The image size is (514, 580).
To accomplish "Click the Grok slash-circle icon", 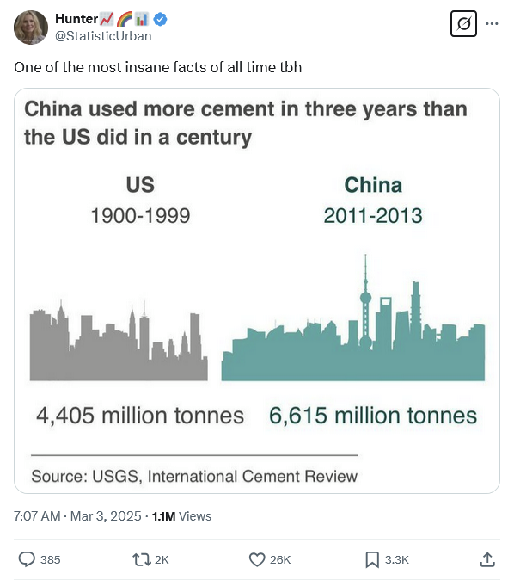I will point(463,24).
